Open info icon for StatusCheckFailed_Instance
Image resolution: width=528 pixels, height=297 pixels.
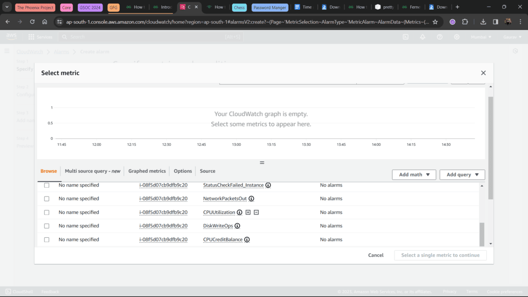268,185
